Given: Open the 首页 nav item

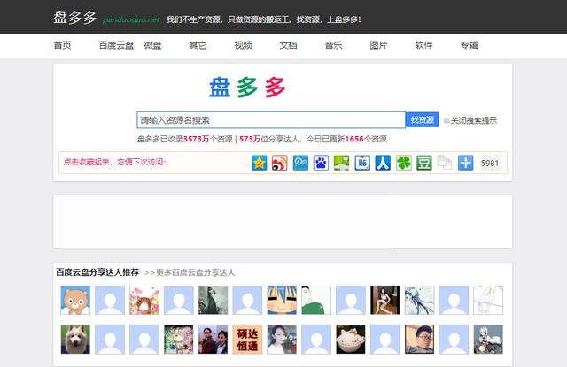Looking at the screenshot, I should [x=63, y=45].
